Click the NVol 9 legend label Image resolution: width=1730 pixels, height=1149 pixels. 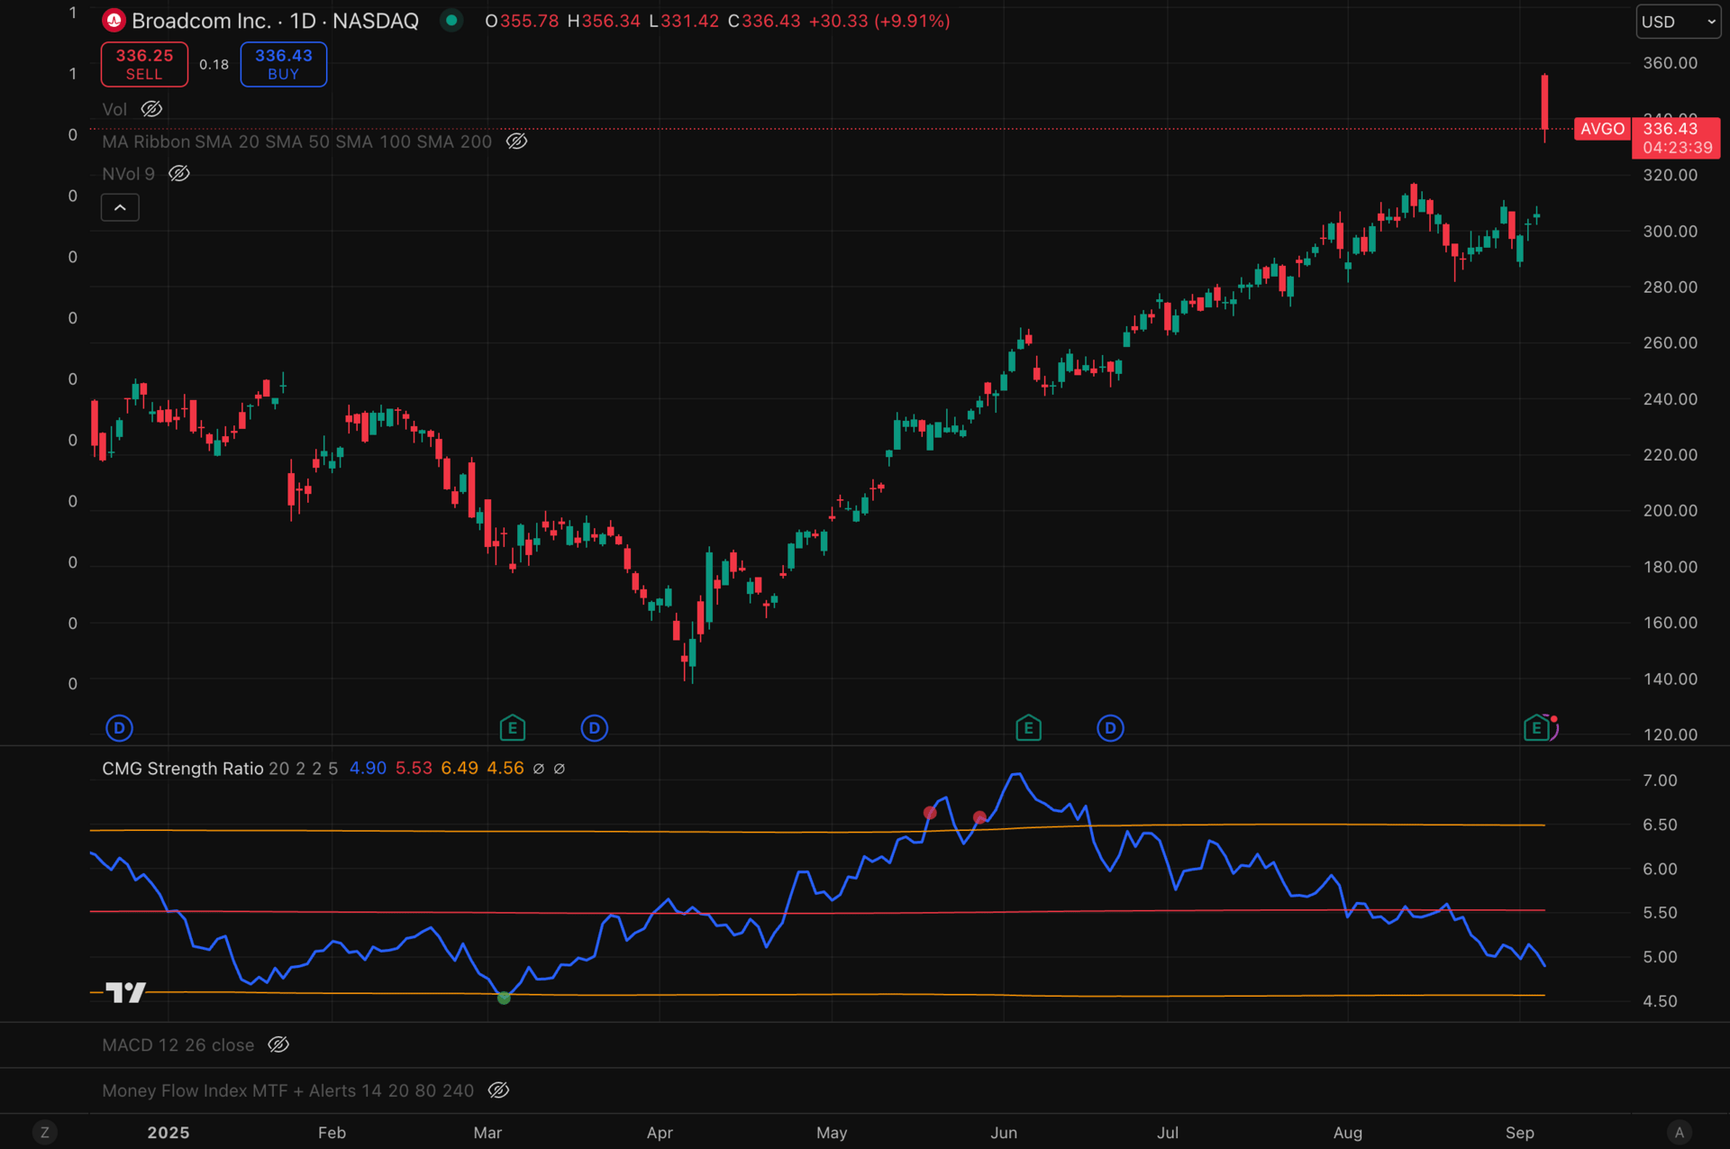click(128, 174)
